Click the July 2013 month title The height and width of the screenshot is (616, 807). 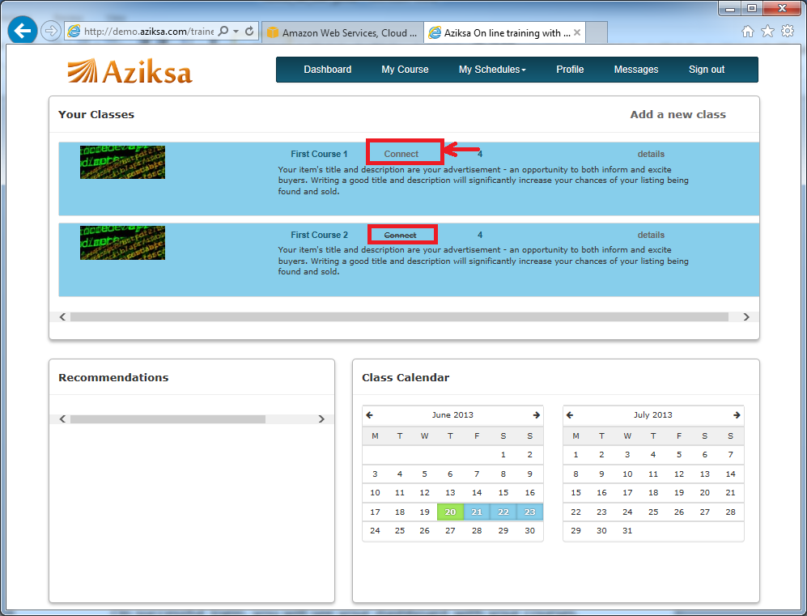pos(652,414)
